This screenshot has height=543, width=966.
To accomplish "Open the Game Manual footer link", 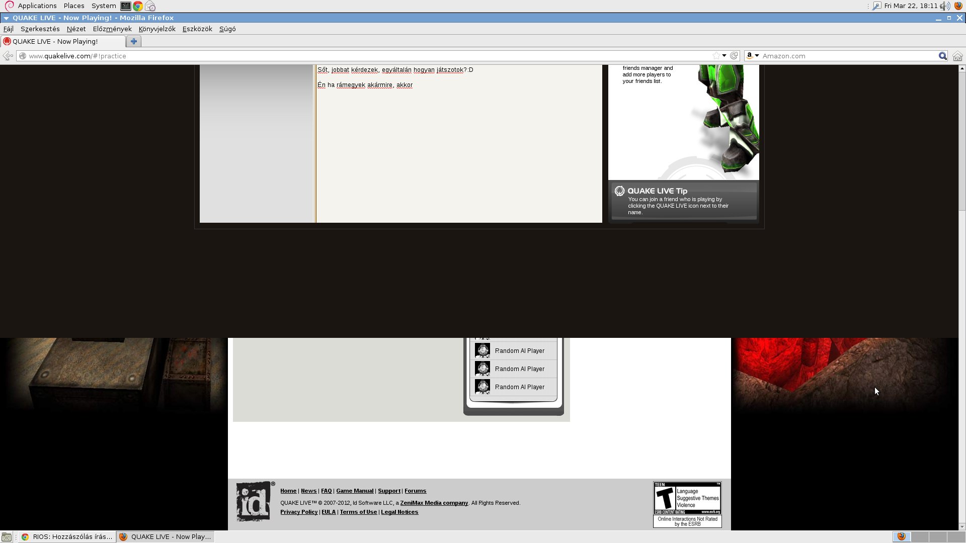I will [355, 491].
